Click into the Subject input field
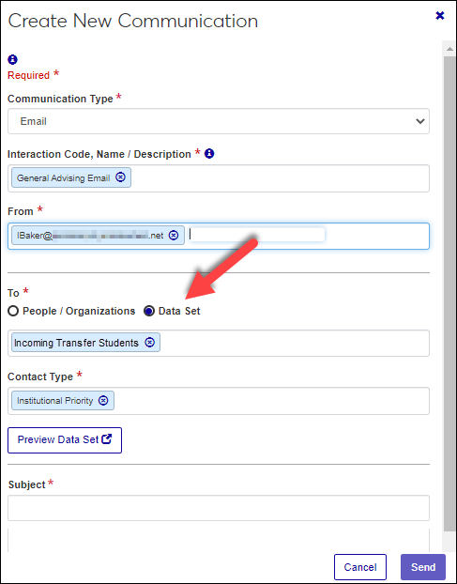The height and width of the screenshot is (584, 457). coord(219,508)
